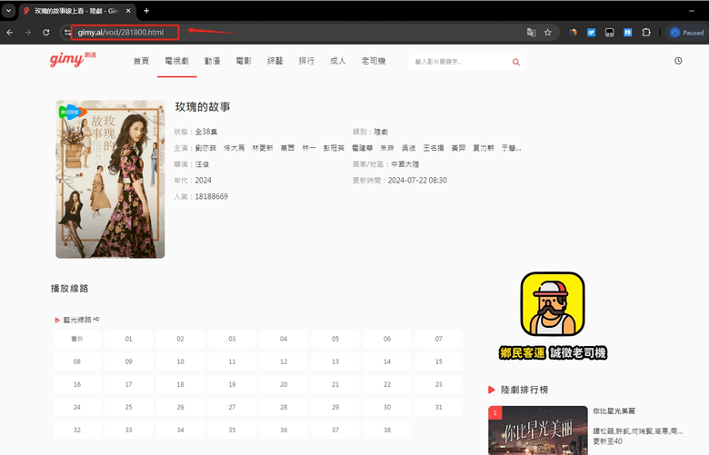Play episode 01 from the episode list
The width and height of the screenshot is (709, 455).
click(x=128, y=339)
